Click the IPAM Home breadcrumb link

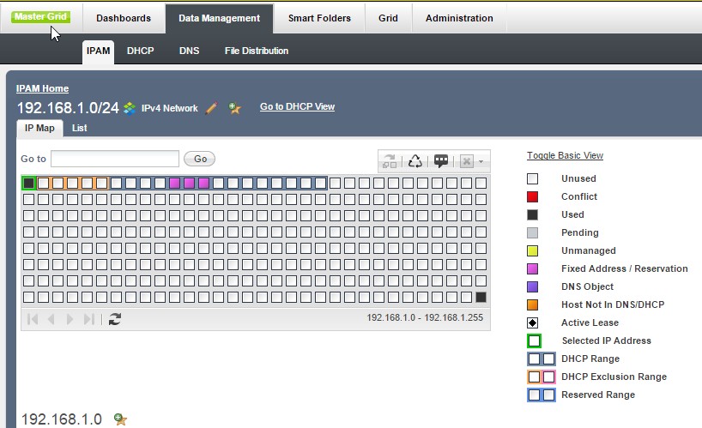click(42, 88)
